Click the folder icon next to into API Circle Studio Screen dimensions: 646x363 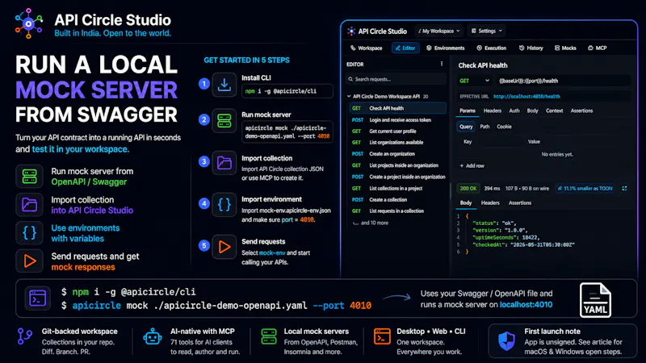click(x=29, y=205)
